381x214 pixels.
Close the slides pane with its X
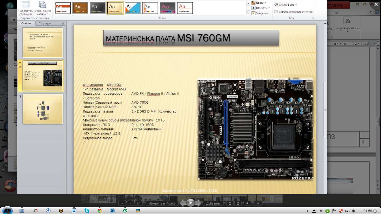[63, 24]
